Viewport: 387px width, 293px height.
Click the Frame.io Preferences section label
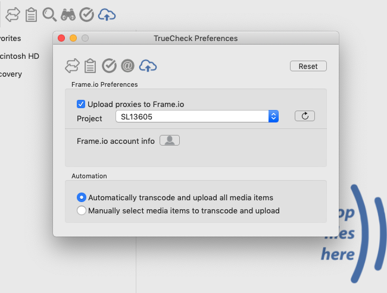click(x=104, y=84)
